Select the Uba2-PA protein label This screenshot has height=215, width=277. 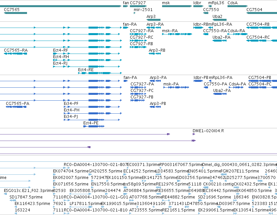222,91
